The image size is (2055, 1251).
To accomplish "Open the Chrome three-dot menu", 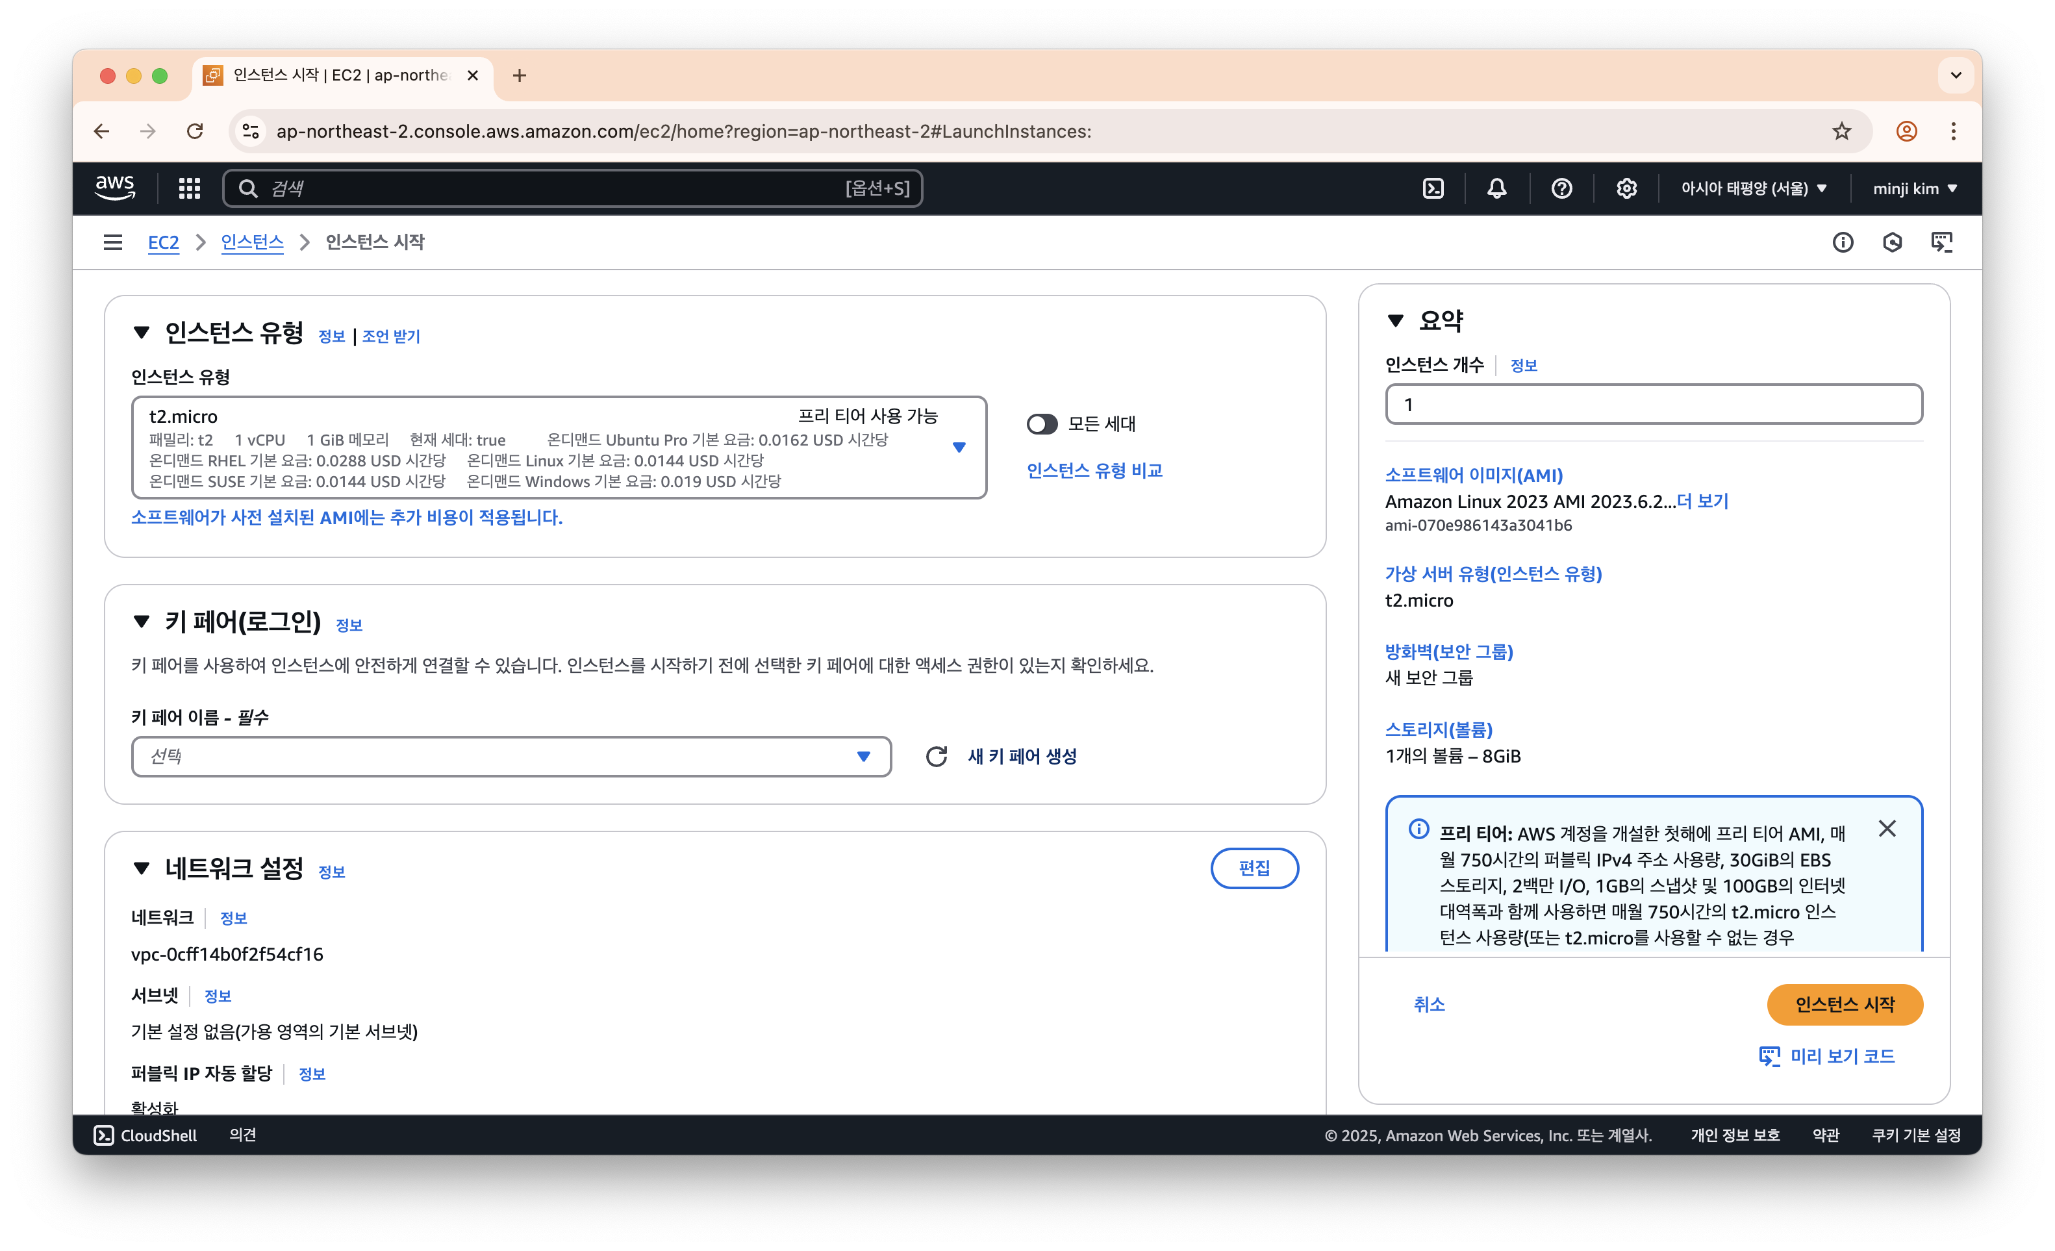I will 1953,131.
